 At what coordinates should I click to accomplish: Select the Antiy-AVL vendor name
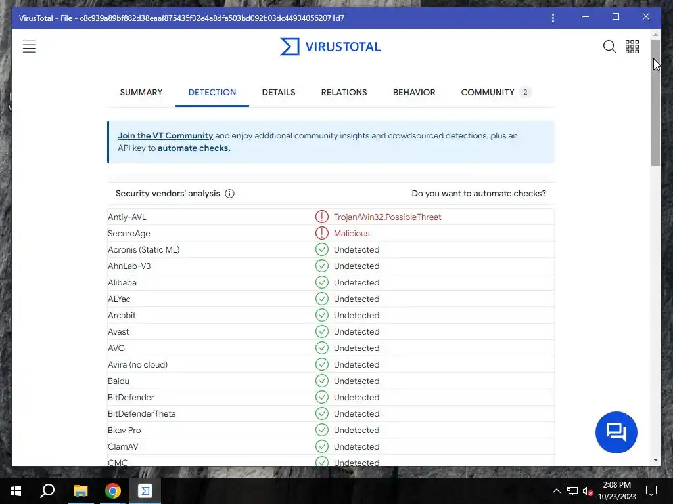point(127,217)
